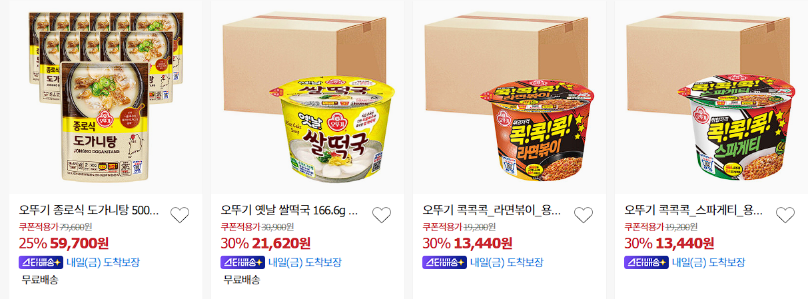
Task: Open title link 오뚜기 종로식 도가니탕 500...
Action: point(89,210)
